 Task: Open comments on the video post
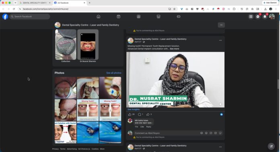point(140,114)
